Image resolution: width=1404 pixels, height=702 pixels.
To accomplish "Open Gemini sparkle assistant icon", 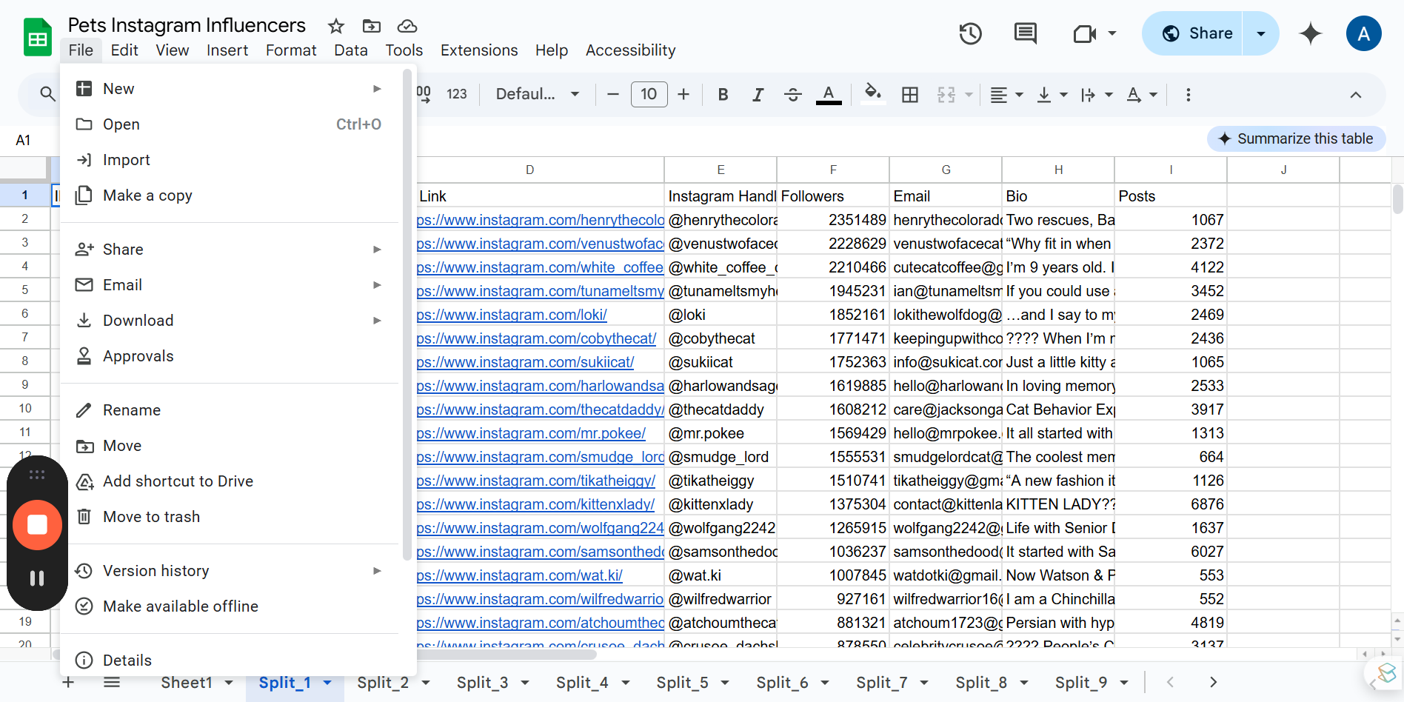I will [1311, 33].
